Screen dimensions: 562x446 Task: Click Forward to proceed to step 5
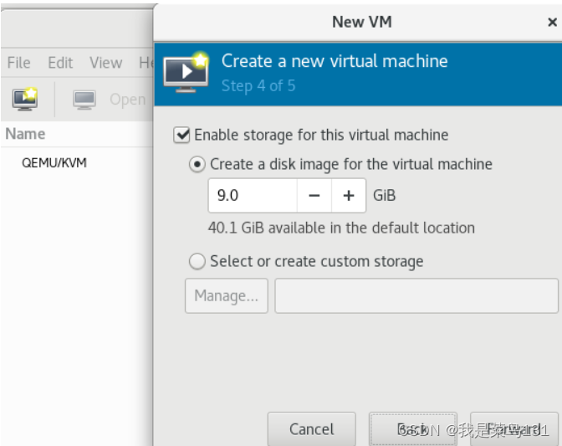coord(514,428)
